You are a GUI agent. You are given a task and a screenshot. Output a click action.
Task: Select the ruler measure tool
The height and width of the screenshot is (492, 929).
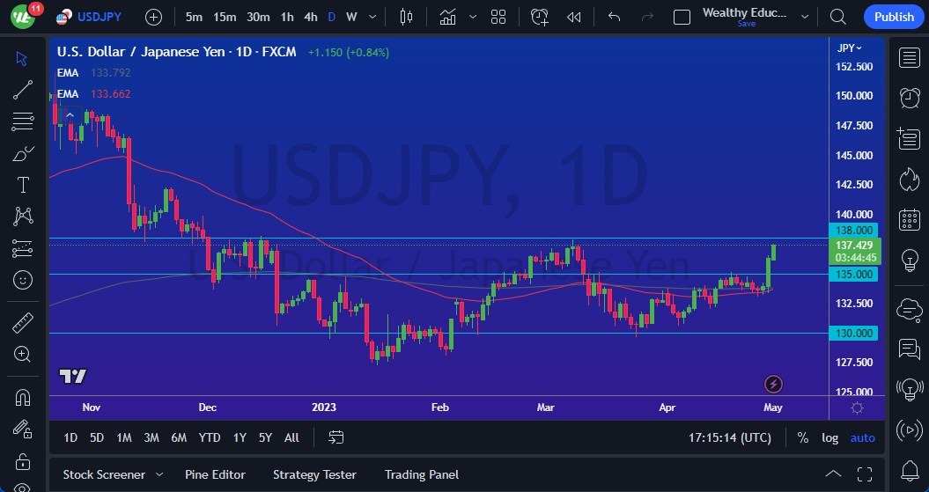pyautogui.click(x=23, y=323)
